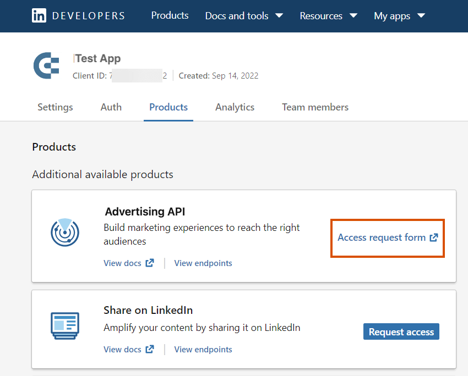Expand the Resources dropdown arrow
This screenshot has width=468, height=376.
[353, 15]
